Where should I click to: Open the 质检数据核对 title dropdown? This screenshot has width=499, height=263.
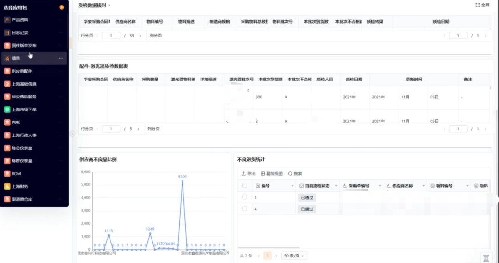(x=109, y=6)
